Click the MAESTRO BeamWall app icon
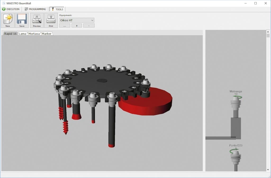271x178 pixels. (x=4, y=3)
